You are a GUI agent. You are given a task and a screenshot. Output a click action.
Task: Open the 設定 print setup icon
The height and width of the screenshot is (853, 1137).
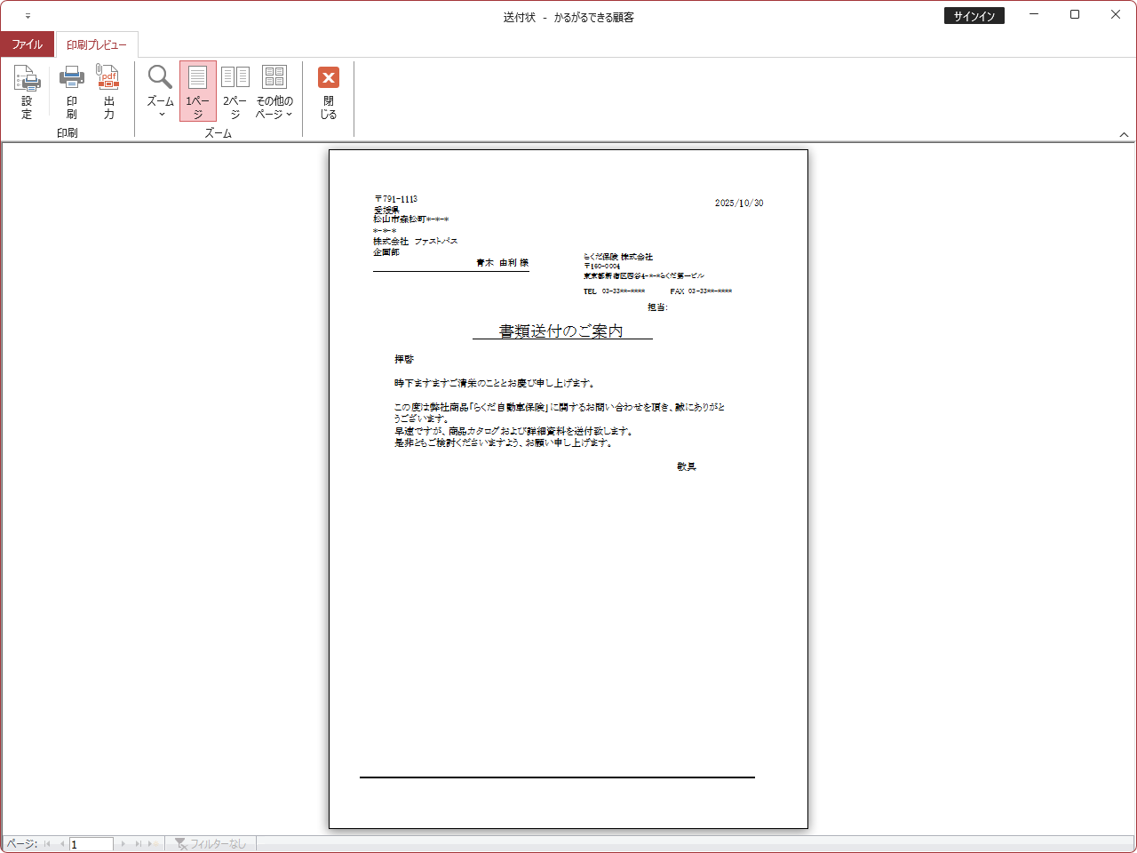[x=27, y=92]
